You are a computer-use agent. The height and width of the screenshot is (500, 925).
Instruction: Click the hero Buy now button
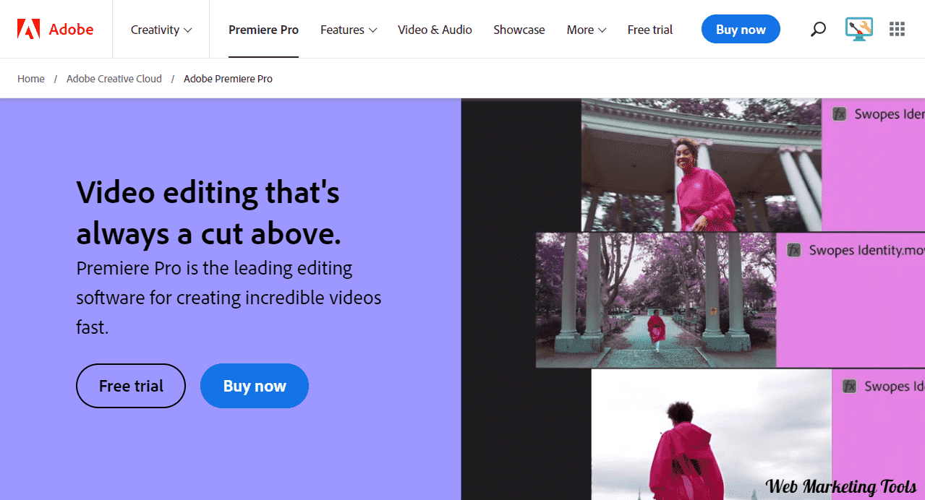coord(255,386)
